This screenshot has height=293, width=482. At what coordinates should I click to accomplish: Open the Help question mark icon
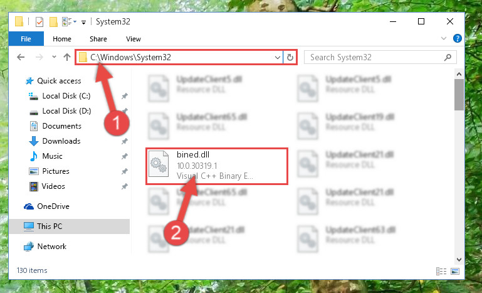click(x=458, y=38)
